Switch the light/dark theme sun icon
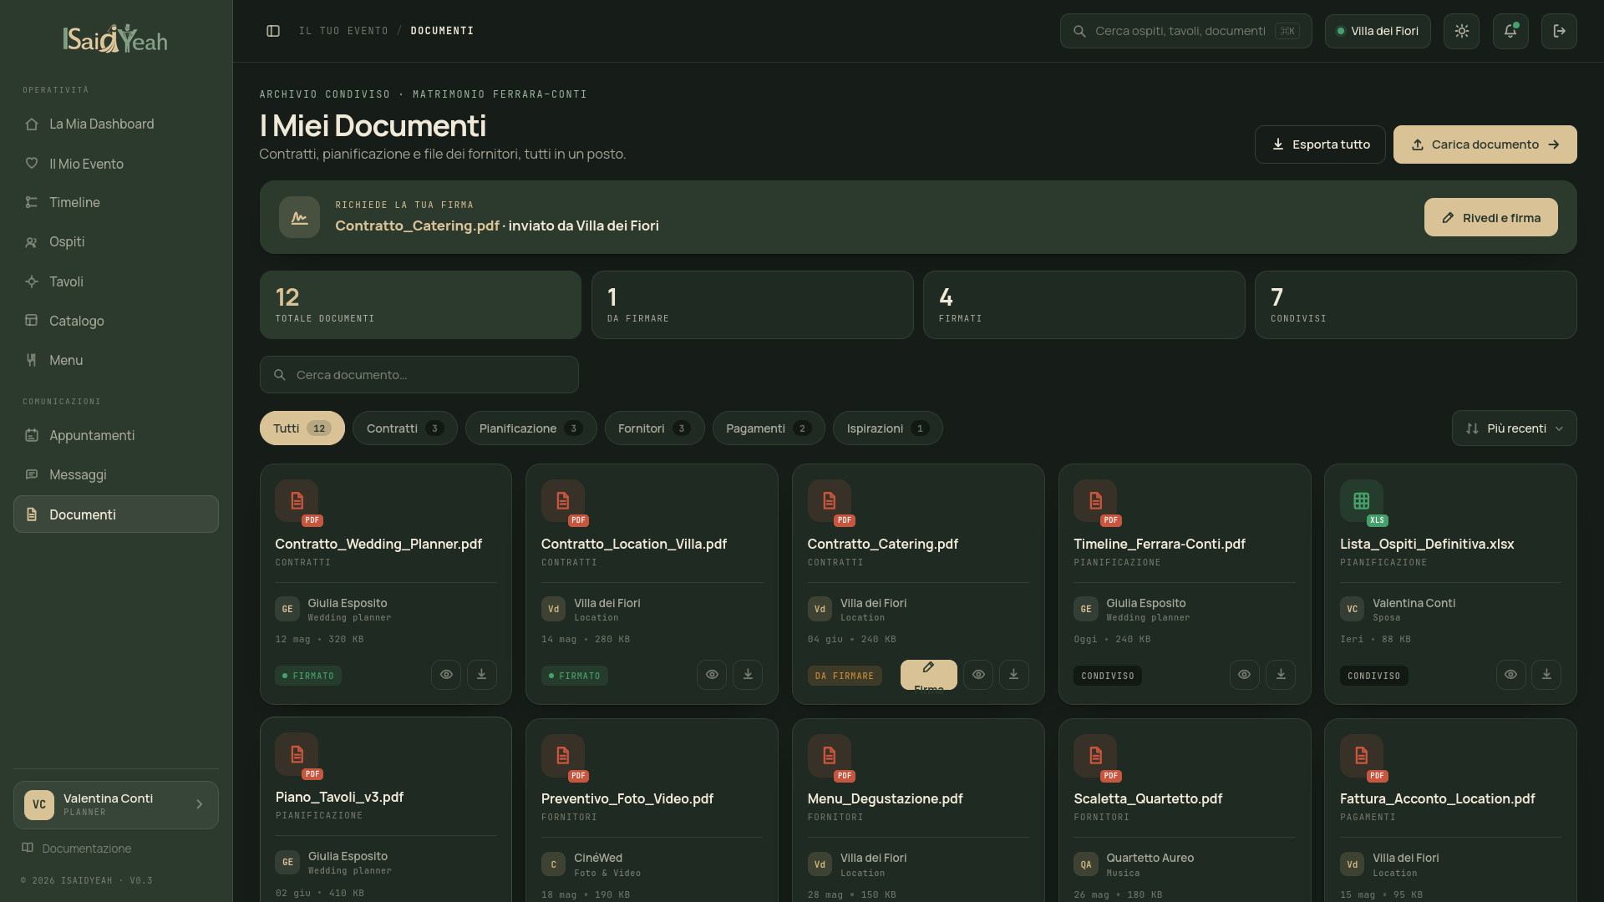 tap(1461, 31)
